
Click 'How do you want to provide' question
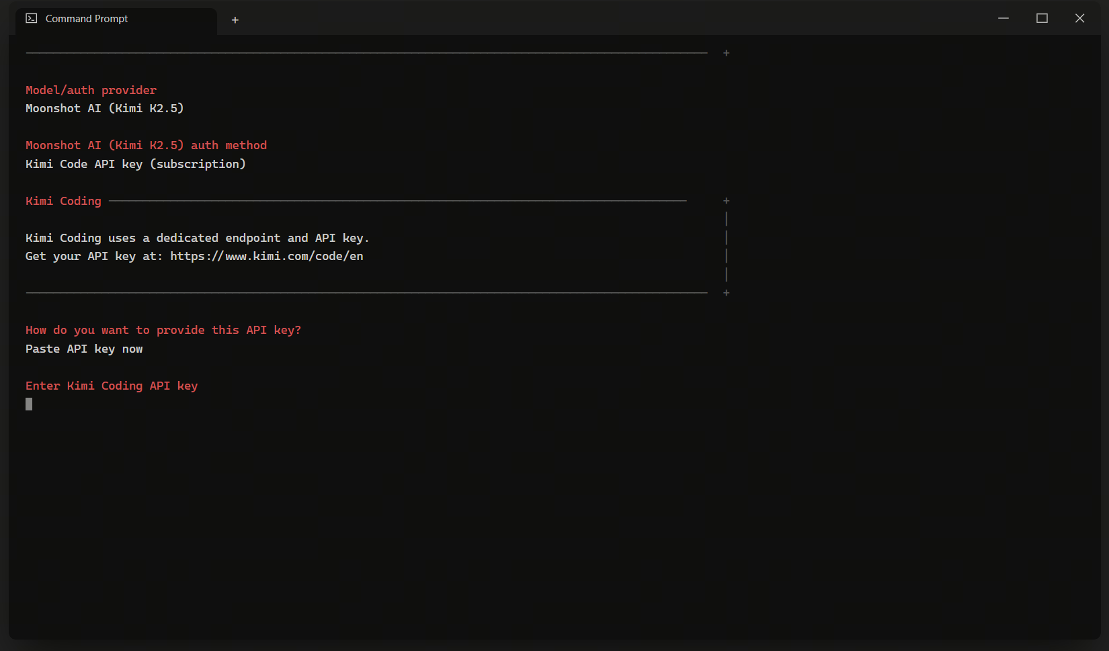click(x=163, y=330)
